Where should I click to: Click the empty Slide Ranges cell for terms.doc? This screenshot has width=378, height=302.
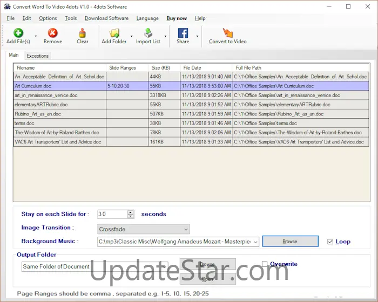click(127, 123)
